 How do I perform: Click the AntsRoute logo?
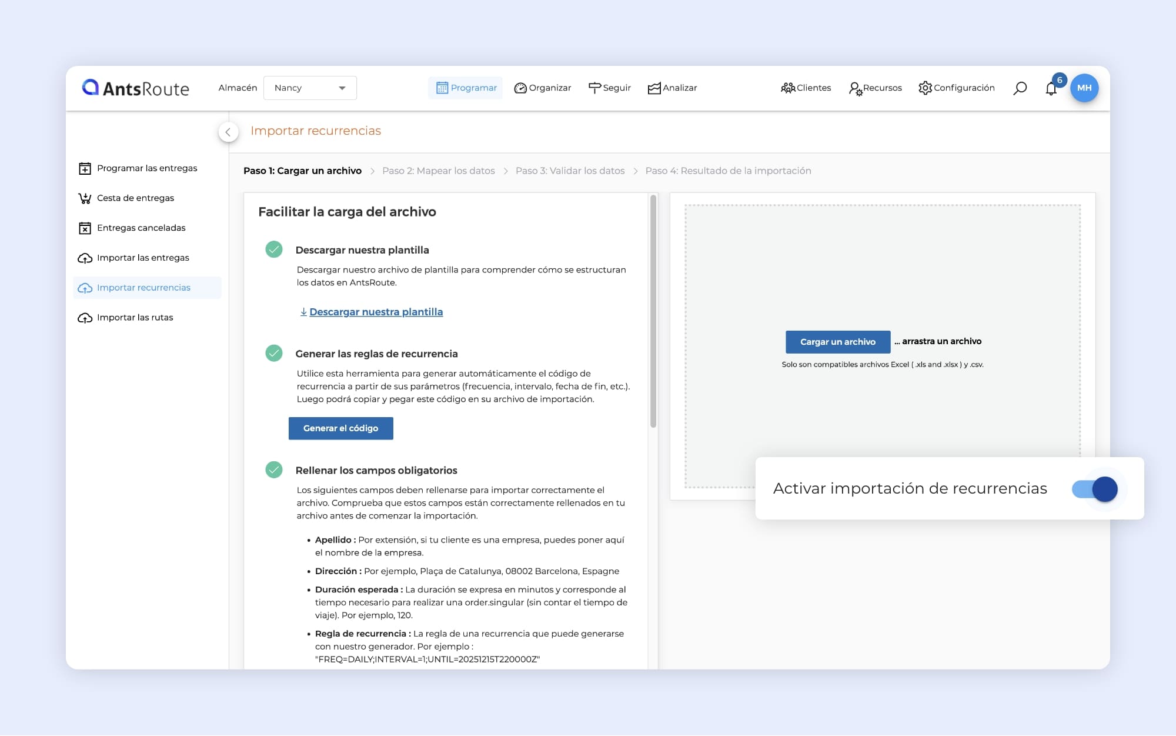coord(136,88)
